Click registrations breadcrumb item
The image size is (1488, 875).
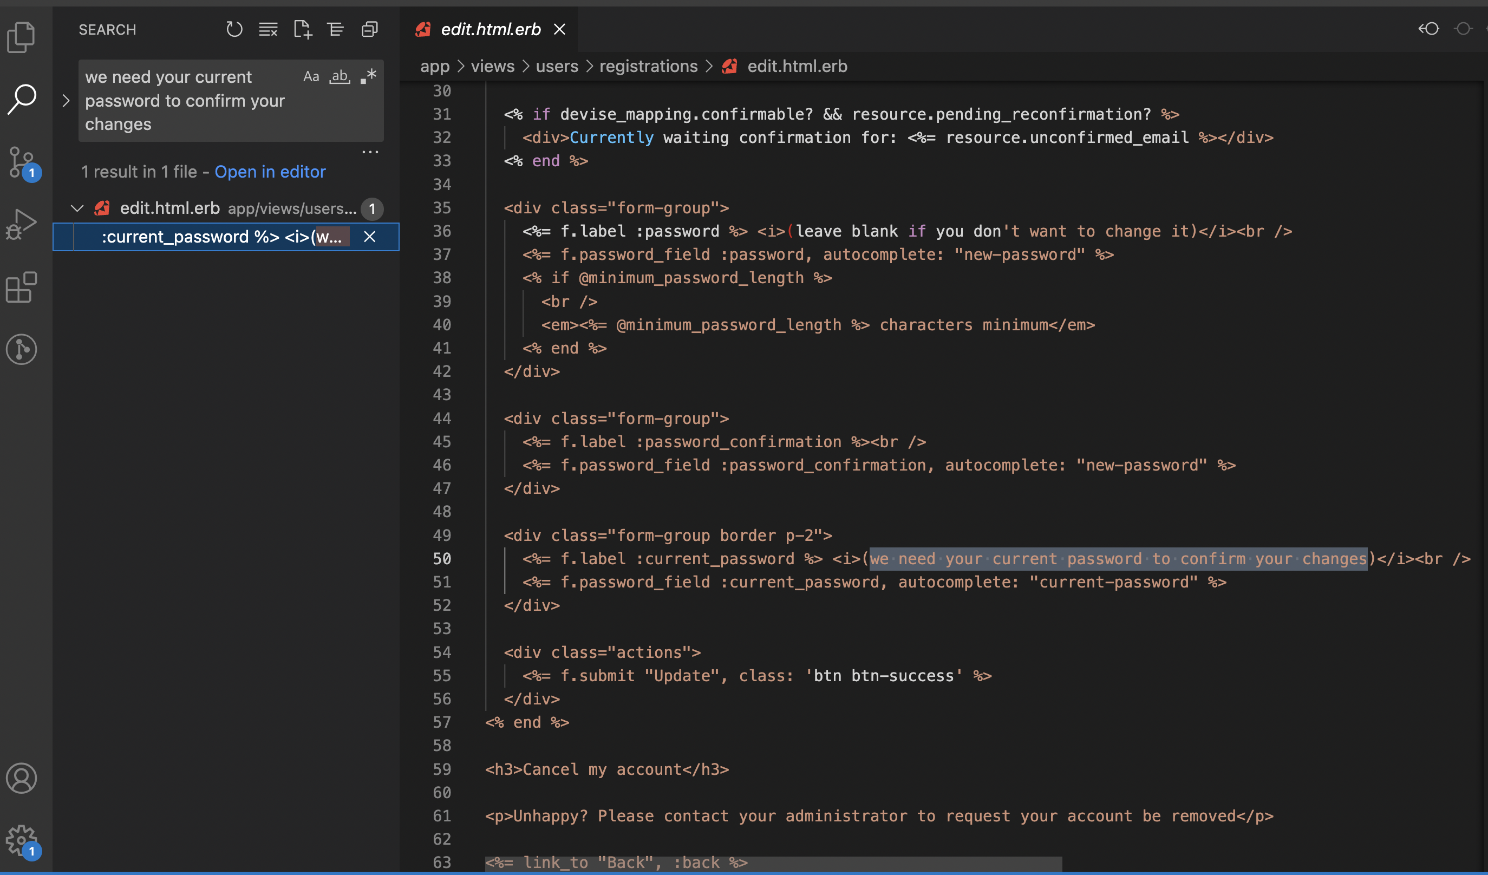(x=648, y=66)
